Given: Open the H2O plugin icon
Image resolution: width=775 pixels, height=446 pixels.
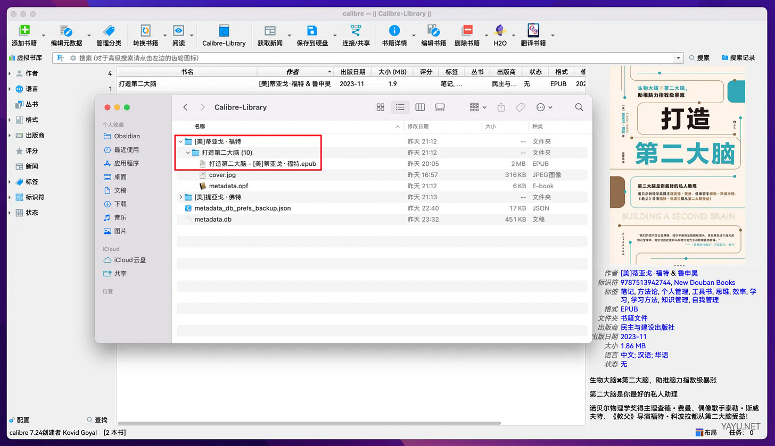Looking at the screenshot, I should [500, 30].
